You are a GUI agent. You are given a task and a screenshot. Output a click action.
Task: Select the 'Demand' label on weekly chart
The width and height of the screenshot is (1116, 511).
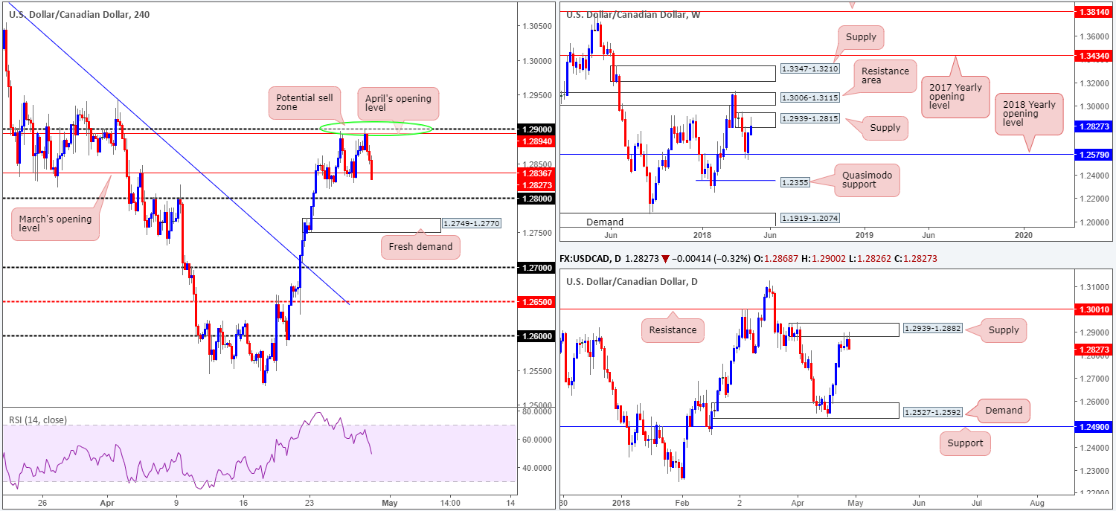[605, 222]
